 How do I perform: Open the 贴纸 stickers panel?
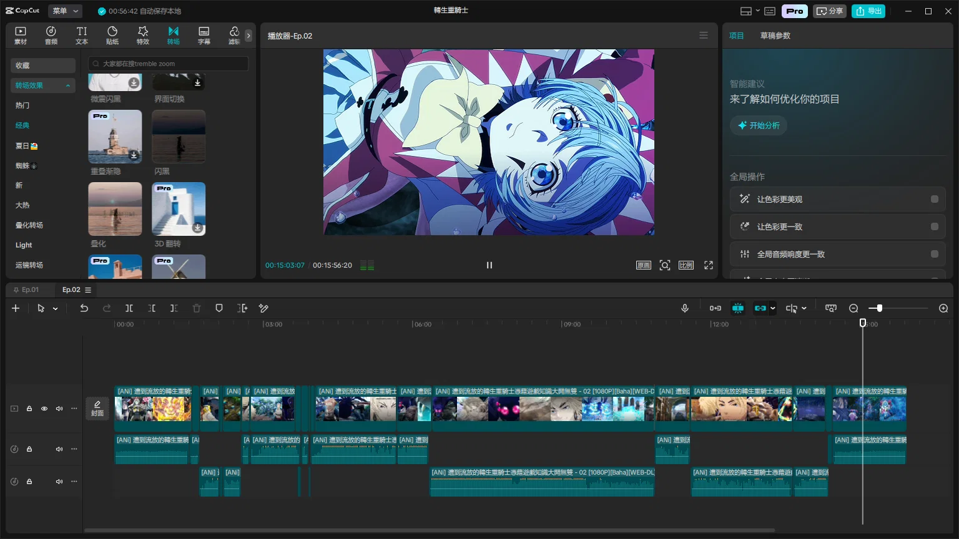[x=112, y=36]
